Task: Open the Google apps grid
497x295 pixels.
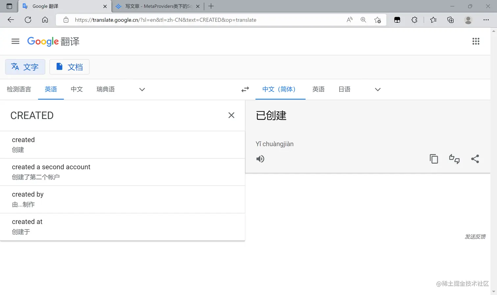Action: coord(476,41)
